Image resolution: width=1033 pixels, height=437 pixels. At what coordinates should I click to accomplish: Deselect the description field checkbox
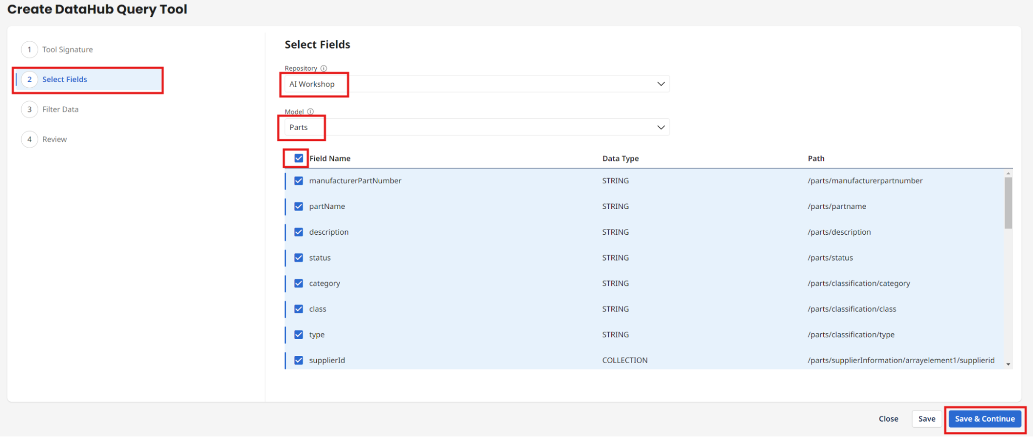pyautogui.click(x=299, y=232)
